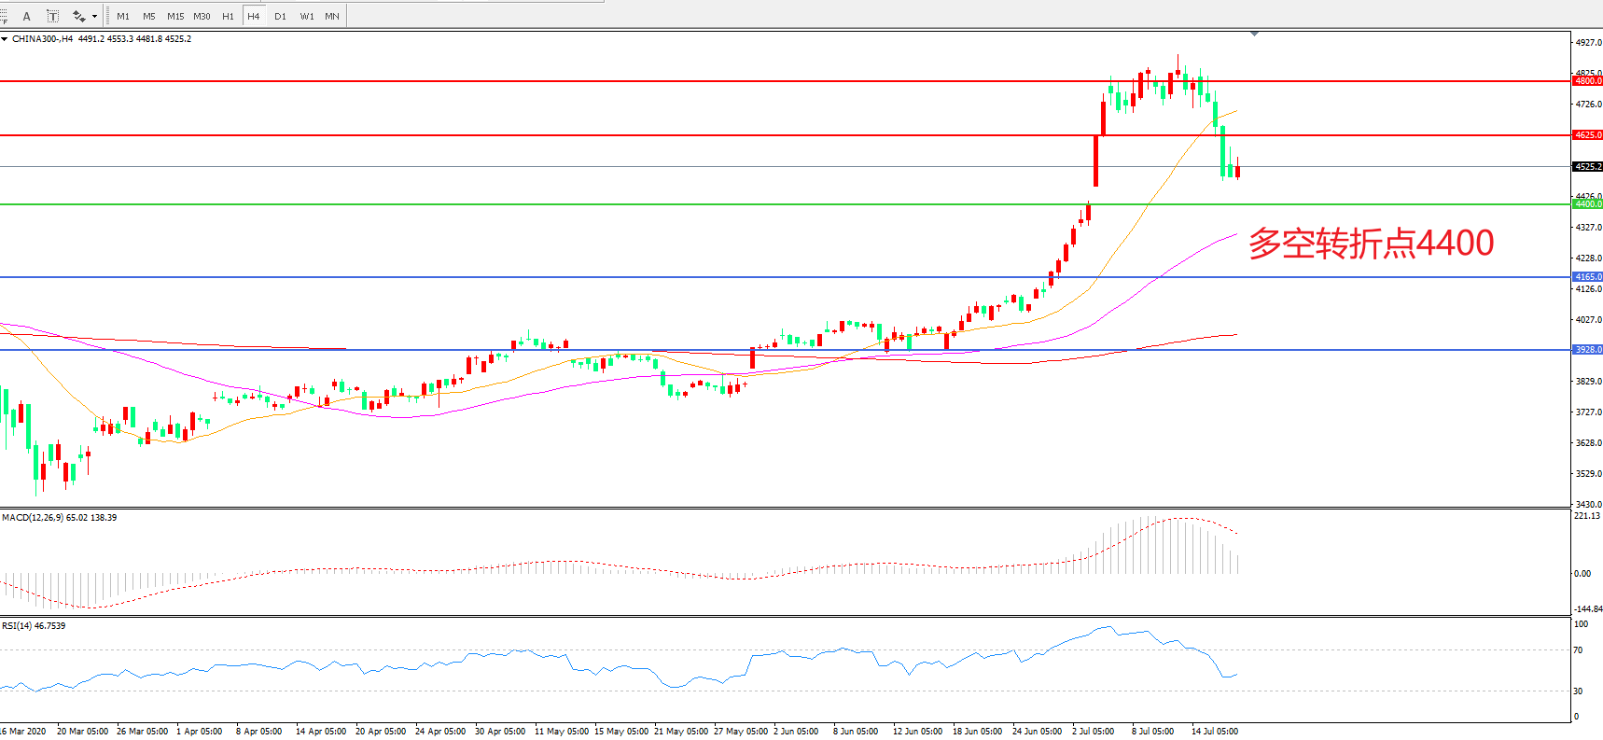Click the red 4800.0 price level label
Image resolution: width=1603 pixels, height=740 pixels.
1587,81
